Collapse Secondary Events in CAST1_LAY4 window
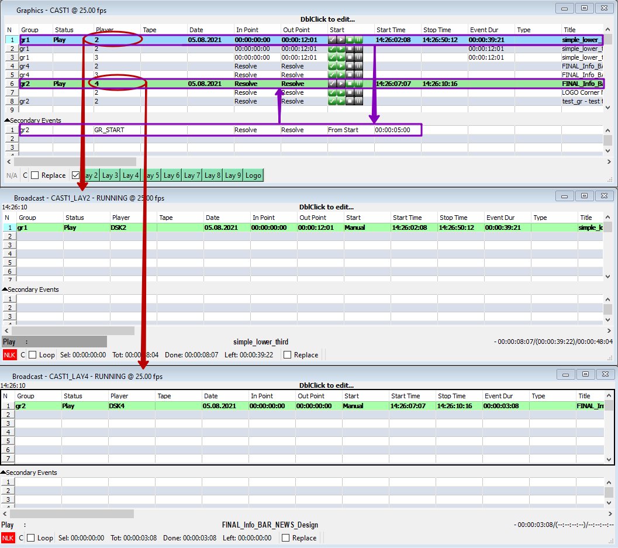618x548 pixels. (3, 473)
